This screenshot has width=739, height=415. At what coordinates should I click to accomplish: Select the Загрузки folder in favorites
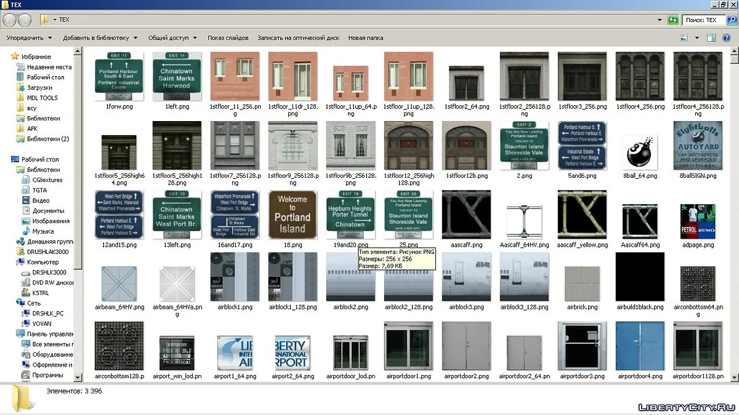pyautogui.click(x=39, y=87)
